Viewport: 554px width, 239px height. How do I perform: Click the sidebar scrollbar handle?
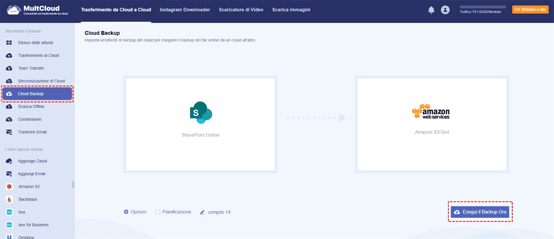pyautogui.click(x=73, y=185)
